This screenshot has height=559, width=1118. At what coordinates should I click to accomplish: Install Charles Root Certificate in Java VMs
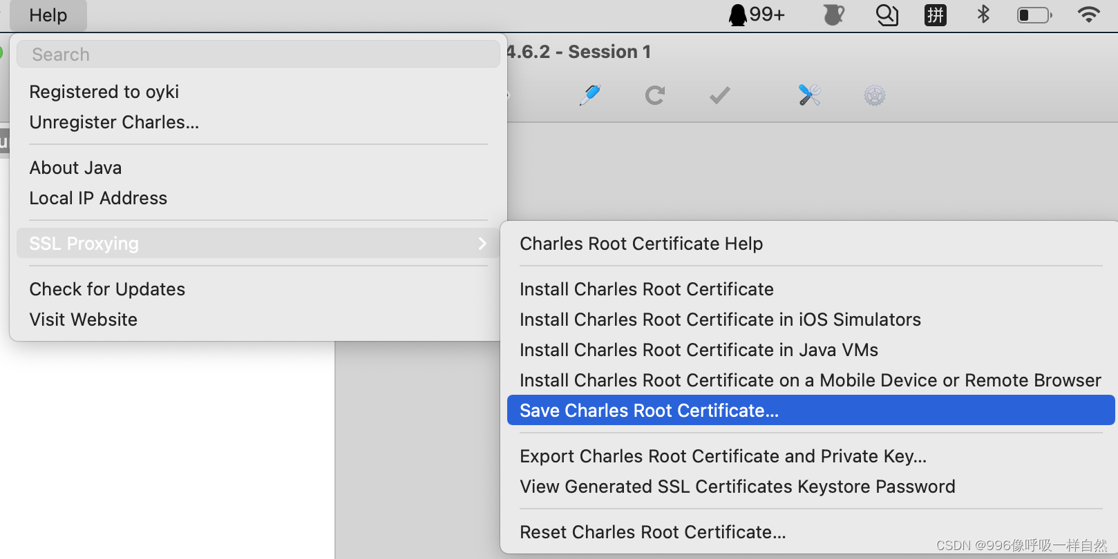coord(811,350)
